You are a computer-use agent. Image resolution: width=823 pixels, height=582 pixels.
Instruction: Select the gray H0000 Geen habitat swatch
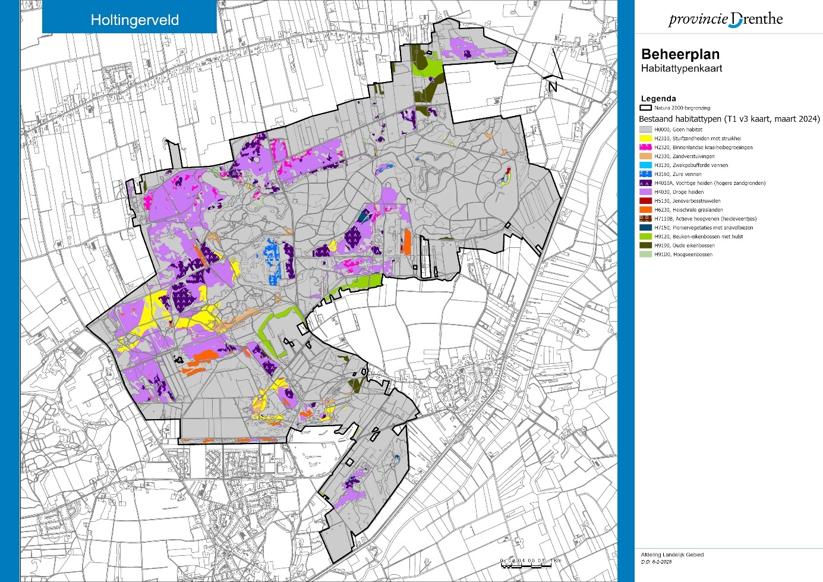pos(645,130)
